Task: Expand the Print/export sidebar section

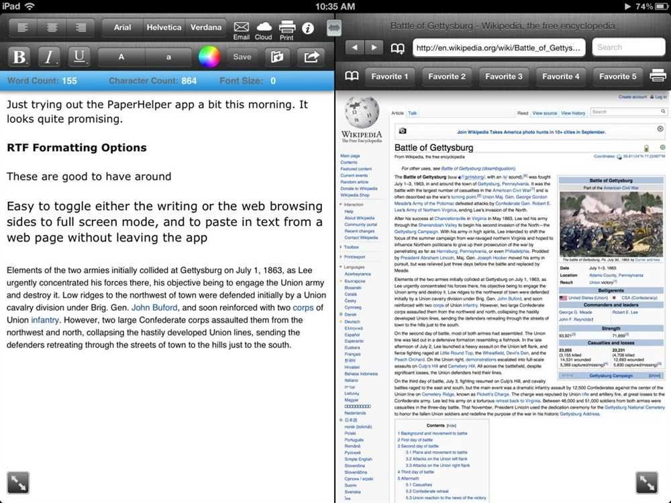Action: point(353,257)
